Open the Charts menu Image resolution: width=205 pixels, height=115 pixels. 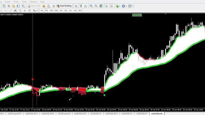click(16, 2)
